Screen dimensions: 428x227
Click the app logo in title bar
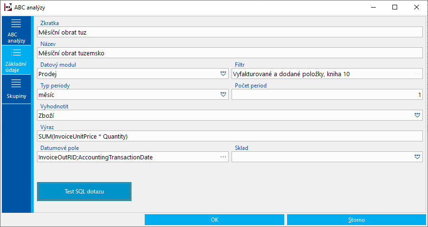click(8, 8)
